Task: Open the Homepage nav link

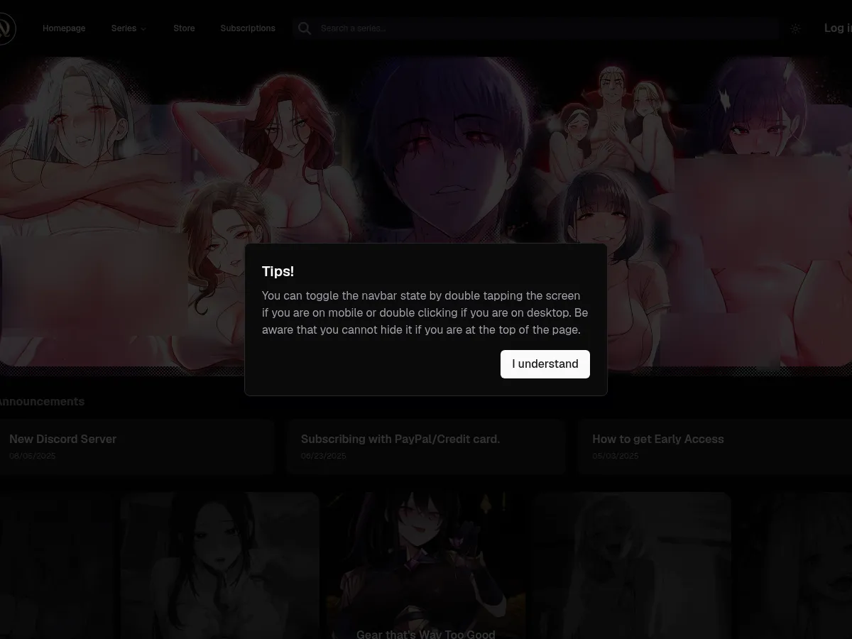Action: [x=64, y=28]
